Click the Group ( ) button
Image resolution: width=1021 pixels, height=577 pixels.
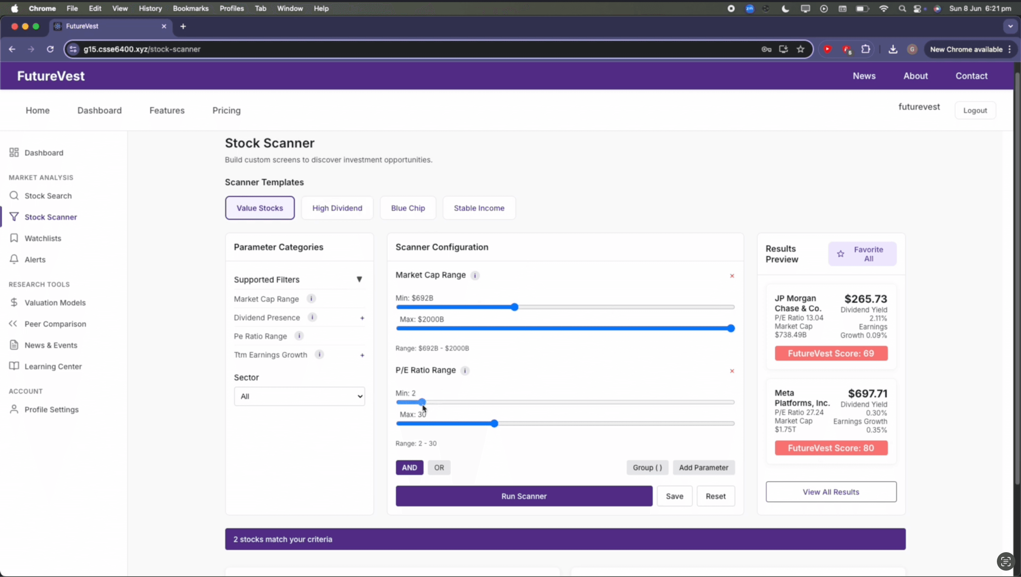[647, 467]
